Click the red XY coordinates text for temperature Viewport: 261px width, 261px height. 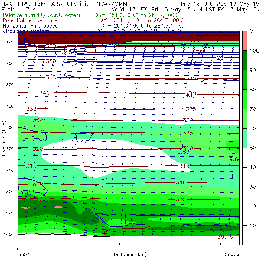click(x=142, y=20)
